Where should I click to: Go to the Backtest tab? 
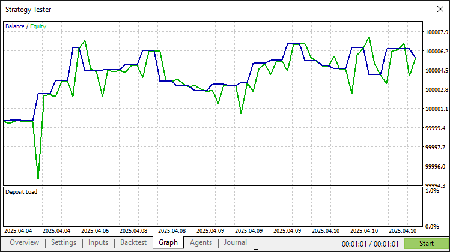click(x=133, y=242)
